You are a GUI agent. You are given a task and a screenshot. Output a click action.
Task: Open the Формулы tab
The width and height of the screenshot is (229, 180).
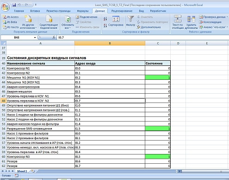click(83, 11)
